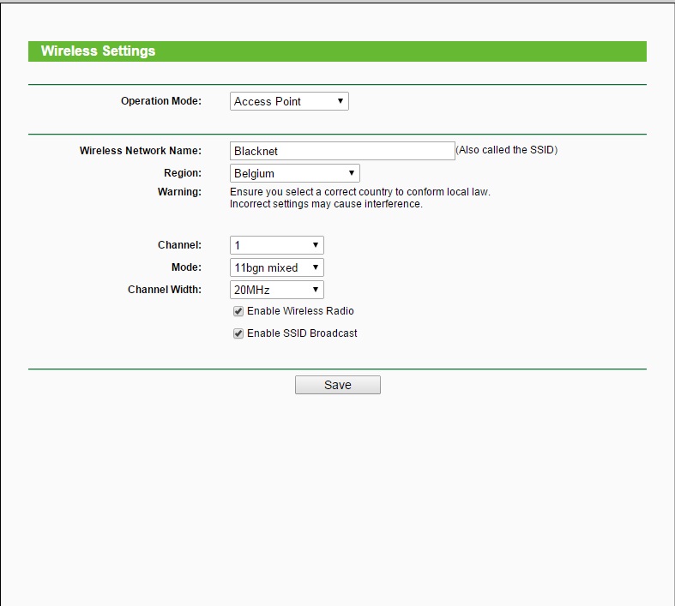This screenshot has height=606, width=675.
Task: Click the Operation Mode label
Action: (160, 101)
